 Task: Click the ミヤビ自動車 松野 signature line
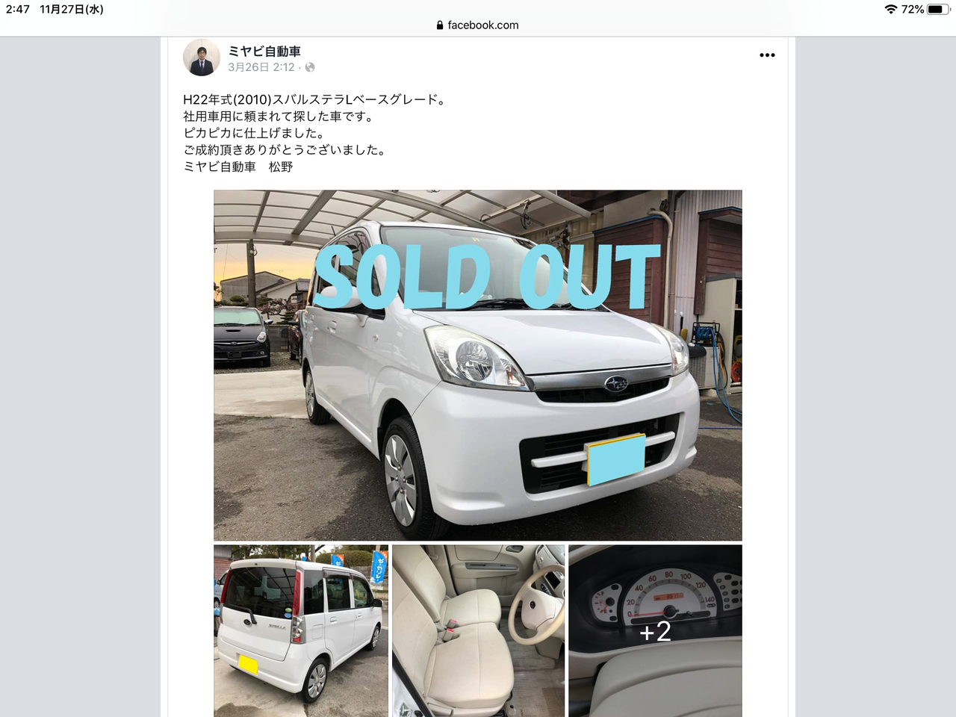(x=238, y=167)
